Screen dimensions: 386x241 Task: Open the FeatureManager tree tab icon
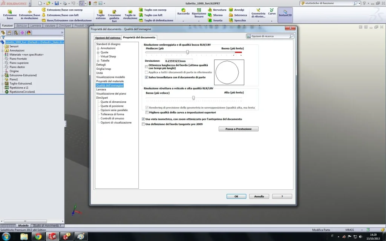point(3,32)
